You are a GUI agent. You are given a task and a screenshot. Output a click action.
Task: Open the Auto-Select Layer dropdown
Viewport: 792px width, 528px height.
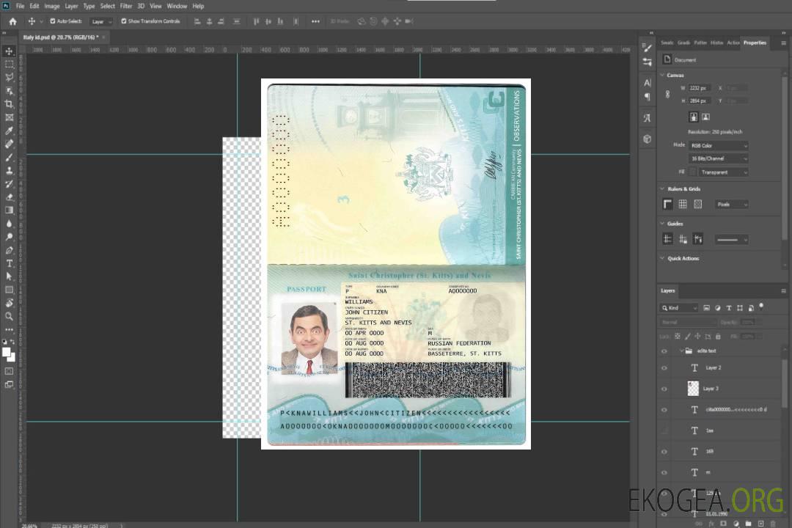[101, 21]
